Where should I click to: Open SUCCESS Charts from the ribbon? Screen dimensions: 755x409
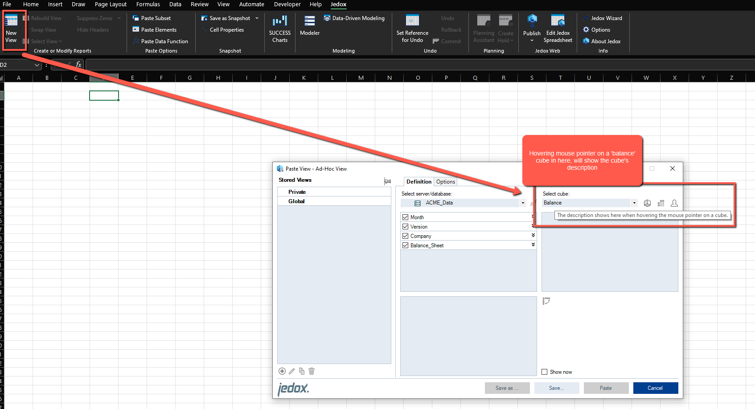click(279, 29)
